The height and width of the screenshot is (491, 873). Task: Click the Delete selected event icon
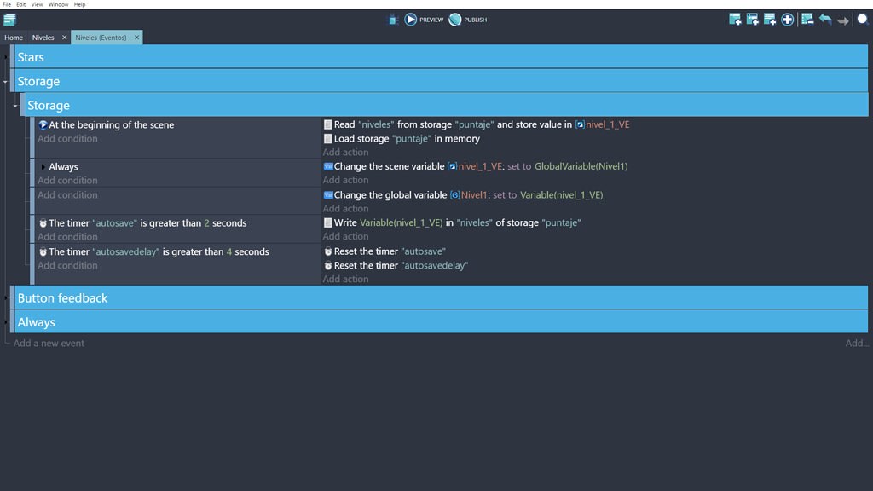pos(807,19)
